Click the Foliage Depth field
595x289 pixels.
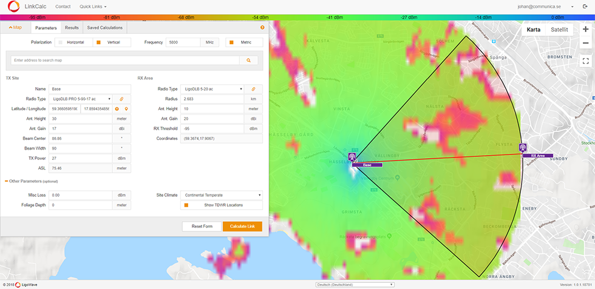80,205
